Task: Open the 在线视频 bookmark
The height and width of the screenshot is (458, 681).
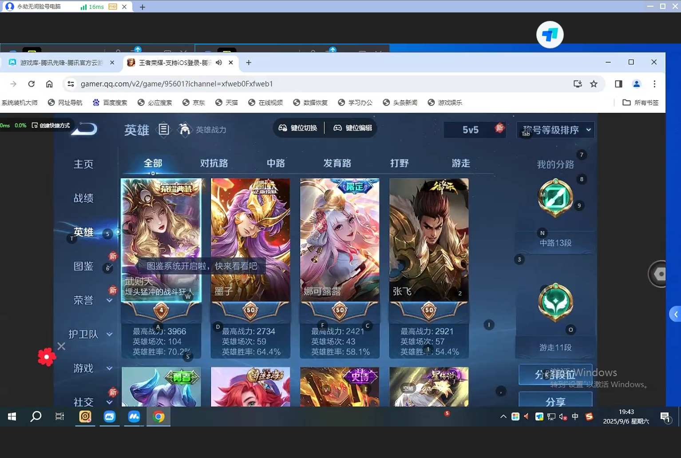Action: [x=265, y=103]
